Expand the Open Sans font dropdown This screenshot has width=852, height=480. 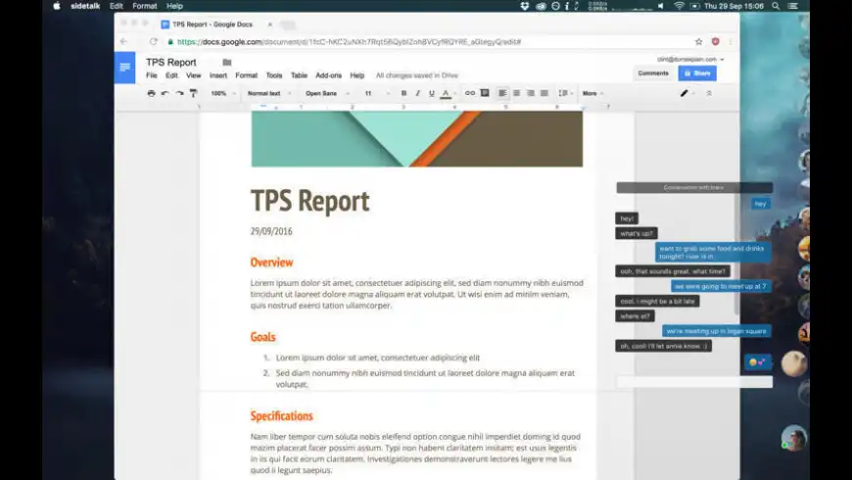click(324, 93)
